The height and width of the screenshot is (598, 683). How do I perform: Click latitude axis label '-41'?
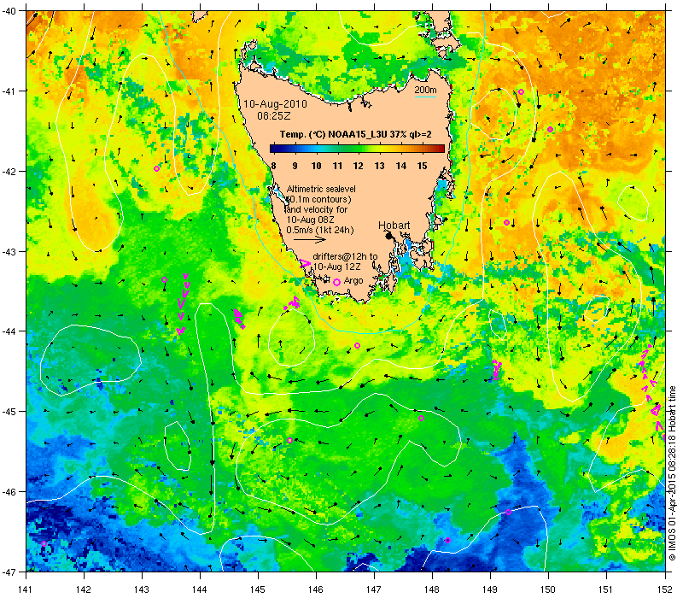pyautogui.click(x=9, y=91)
